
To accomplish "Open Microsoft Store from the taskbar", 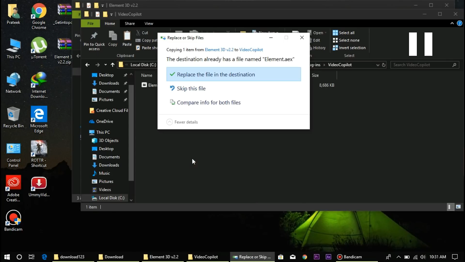I will click(280, 257).
